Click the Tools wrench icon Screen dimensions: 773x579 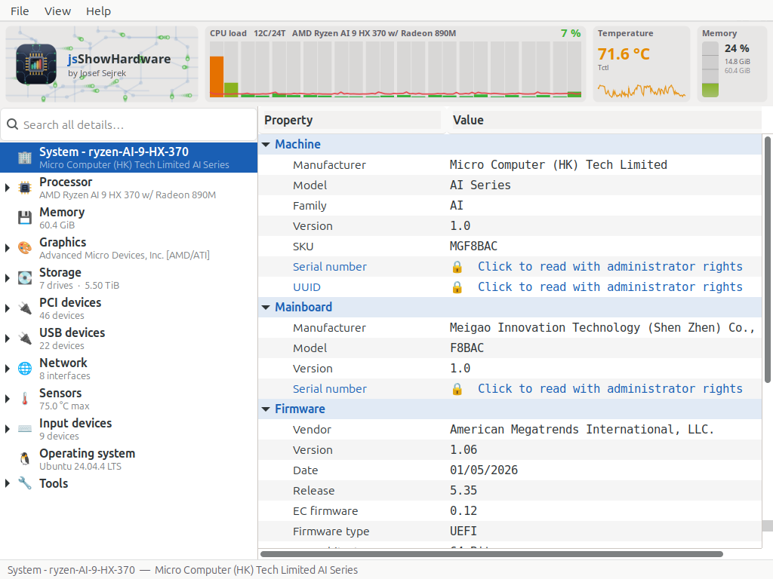(x=25, y=483)
